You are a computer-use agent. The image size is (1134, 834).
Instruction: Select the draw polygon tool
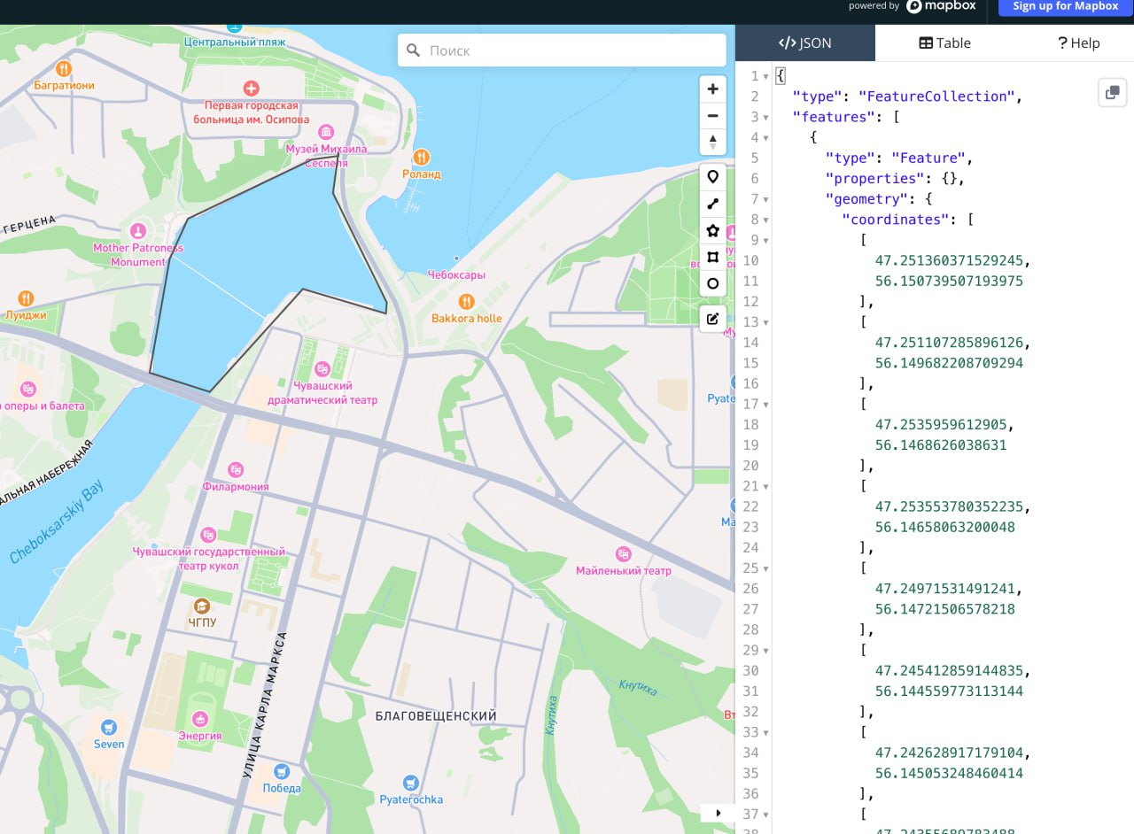pyautogui.click(x=712, y=230)
